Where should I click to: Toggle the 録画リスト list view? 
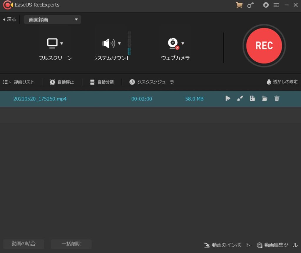click(x=19, y=82)
